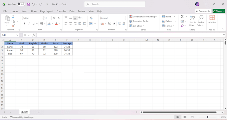Open the font name Calibri dropdown
227x120 pixels.
click(42, 18)
